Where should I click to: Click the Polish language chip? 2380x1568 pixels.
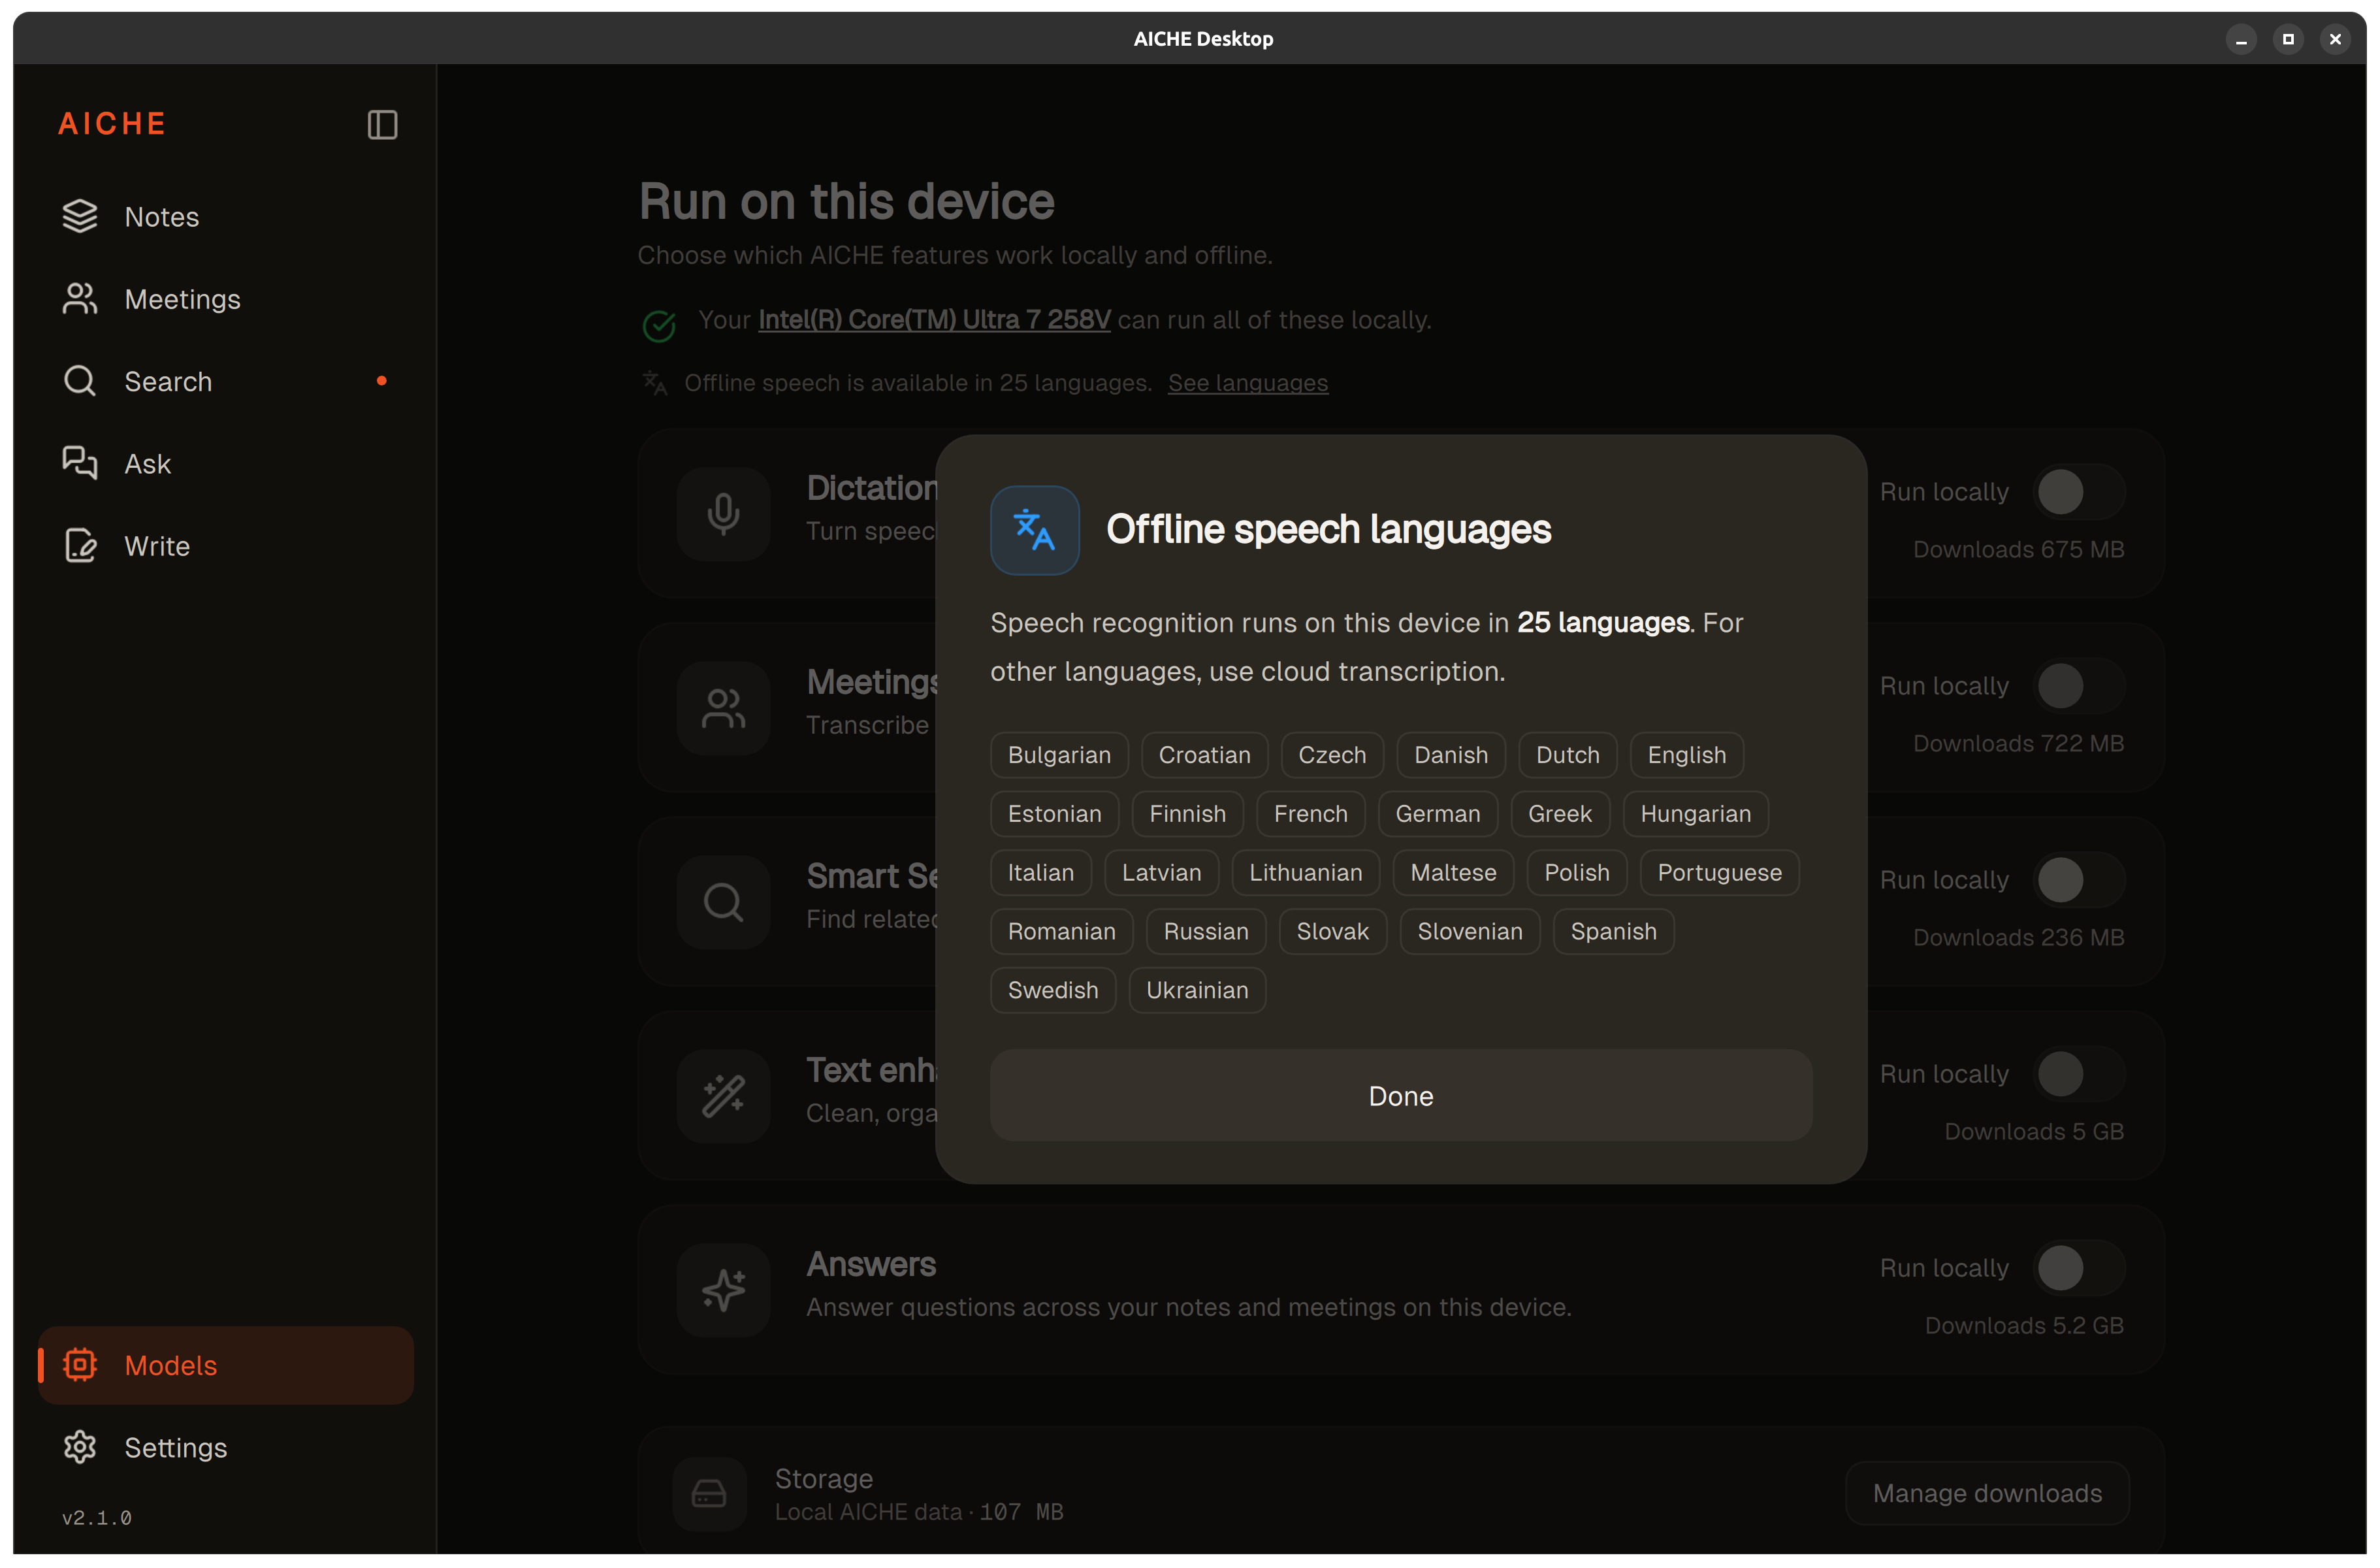click(x=1576, y=873)
